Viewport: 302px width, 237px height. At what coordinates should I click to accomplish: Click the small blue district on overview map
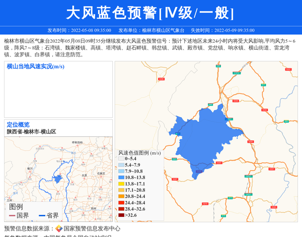pos(57,179)
